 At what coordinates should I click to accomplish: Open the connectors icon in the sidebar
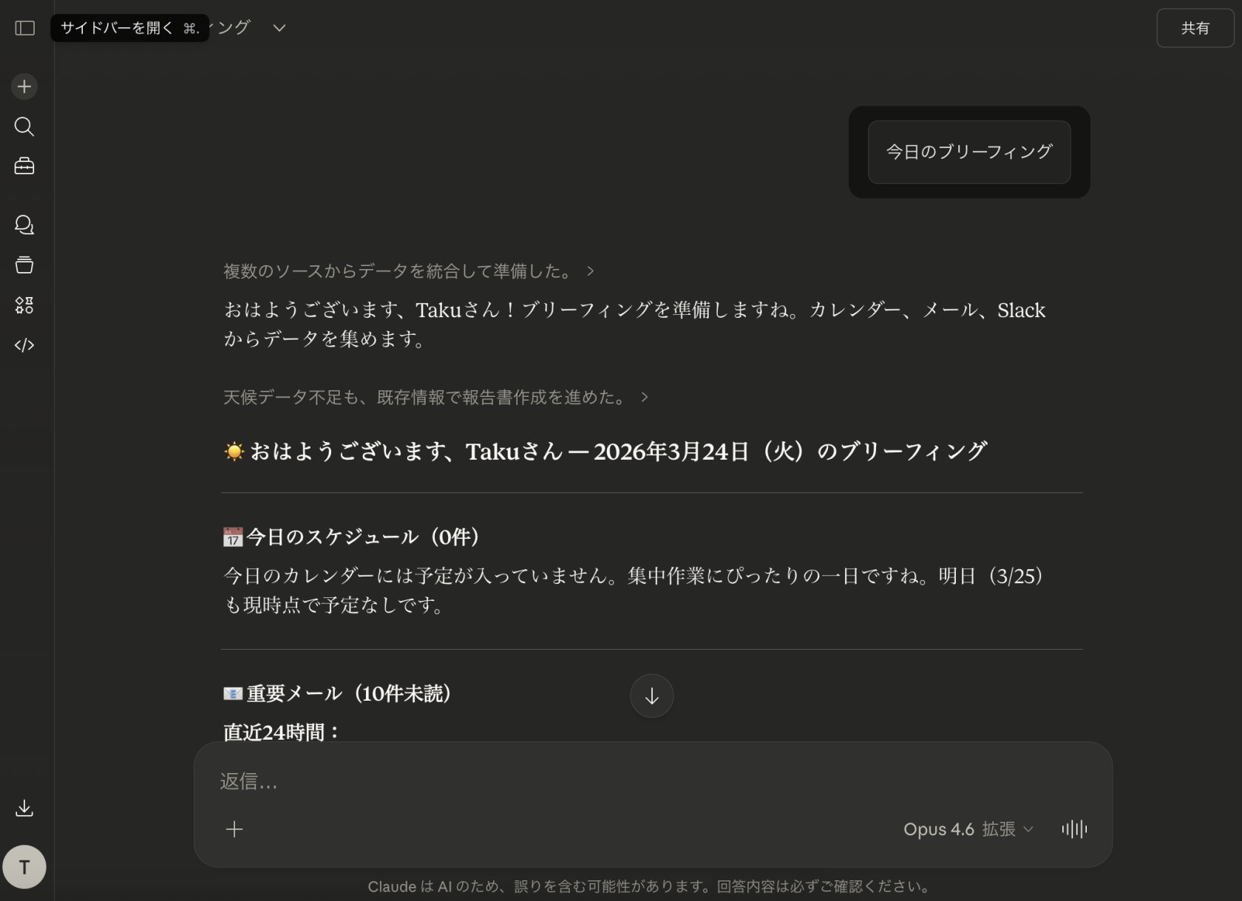(x=24, y=305)
